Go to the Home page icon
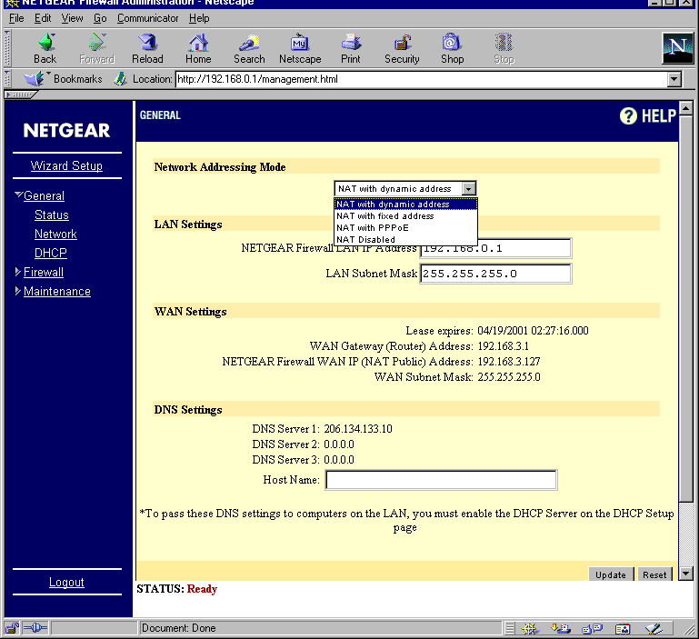Screen dimensions: 699x639 198,43
